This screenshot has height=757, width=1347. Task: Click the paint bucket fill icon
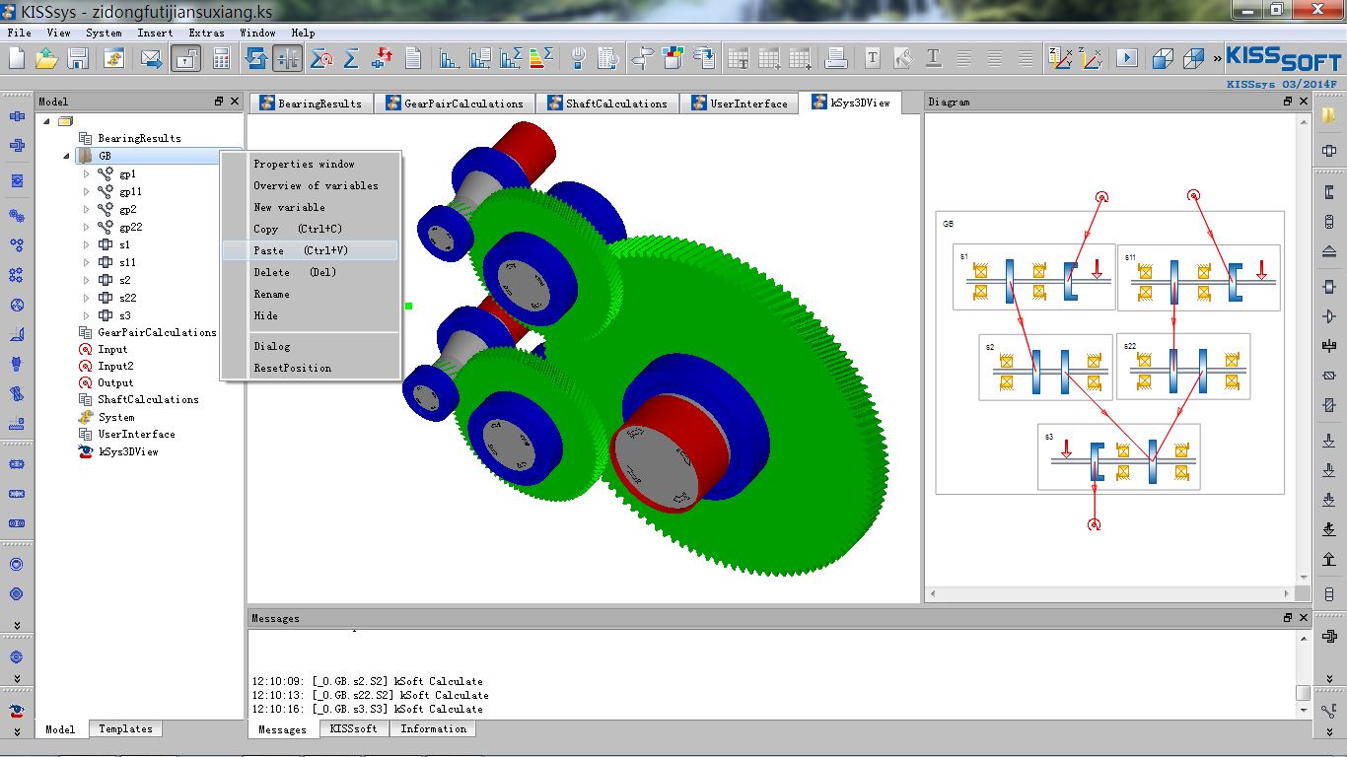(902, 58)
